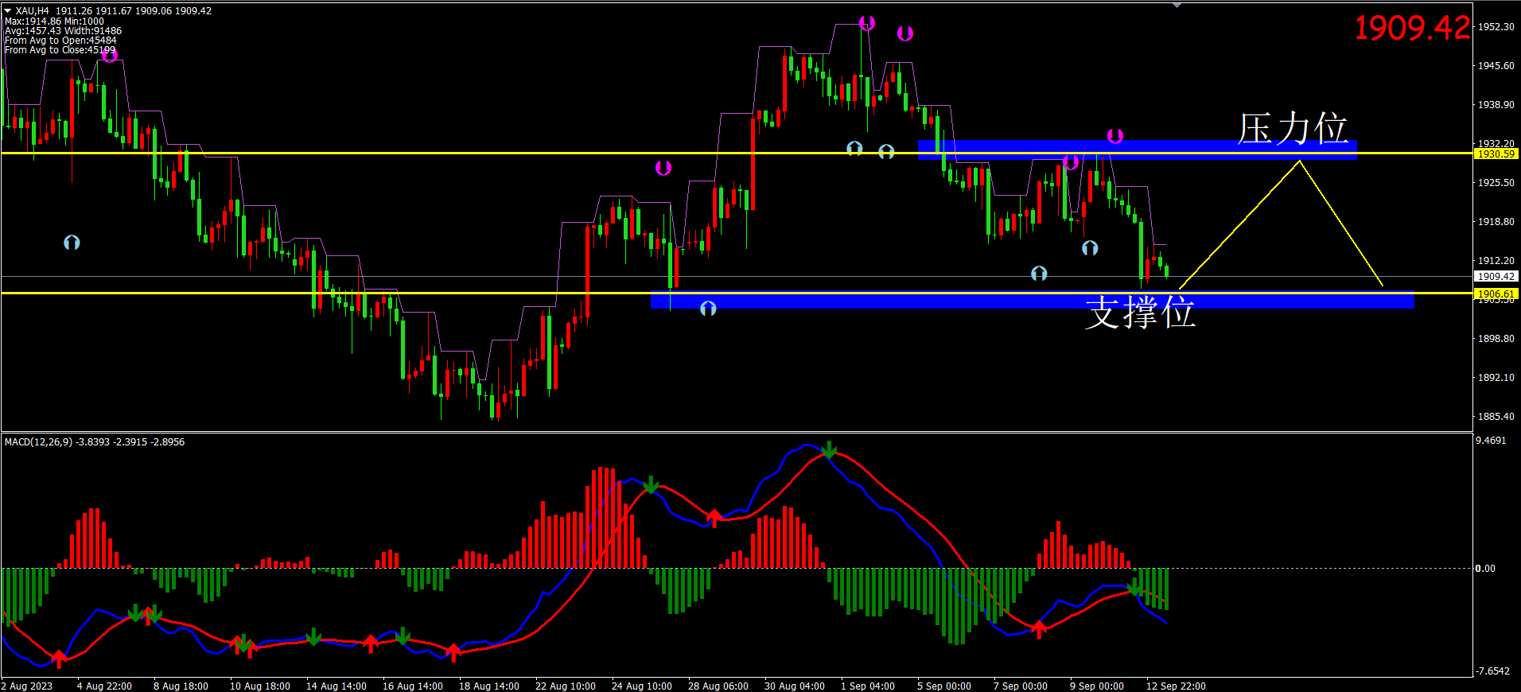Select the 支撑位 text label

click(1140, 312)
